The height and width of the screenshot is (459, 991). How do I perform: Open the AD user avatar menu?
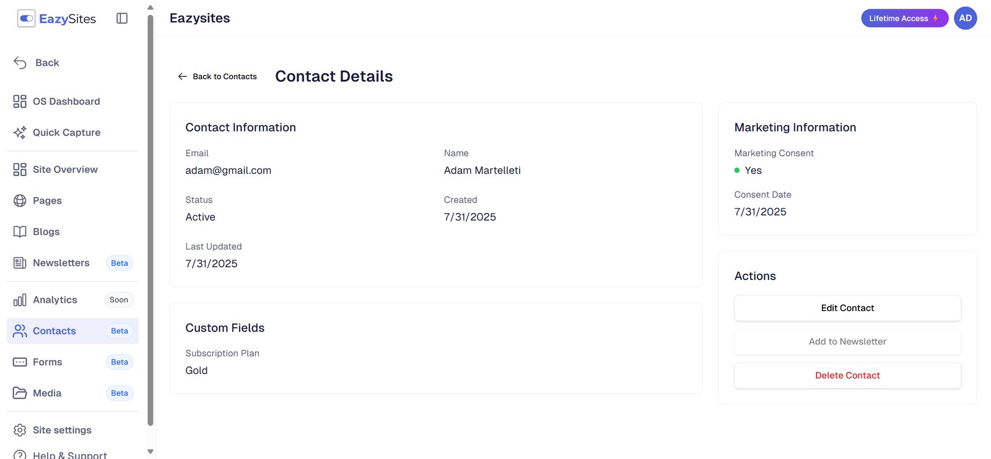tap(965, 19)
